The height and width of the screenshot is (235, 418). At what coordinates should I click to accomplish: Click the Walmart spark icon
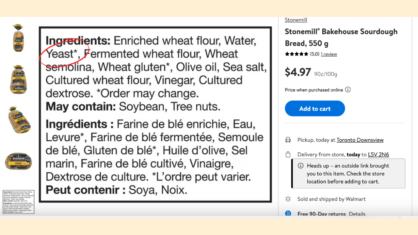coord(288,199)
